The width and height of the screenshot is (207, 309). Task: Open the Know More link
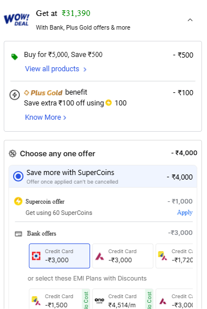point(46,117)
